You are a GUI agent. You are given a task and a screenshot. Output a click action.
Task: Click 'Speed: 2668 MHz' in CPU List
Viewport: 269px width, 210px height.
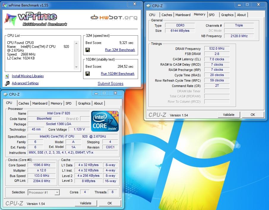point(21,54)
